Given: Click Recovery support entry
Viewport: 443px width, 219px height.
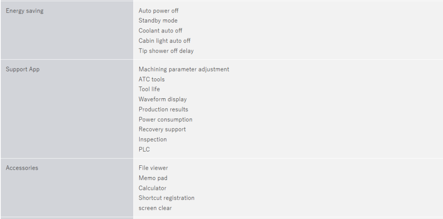Looking at the screenshot, I should (162, 129).
